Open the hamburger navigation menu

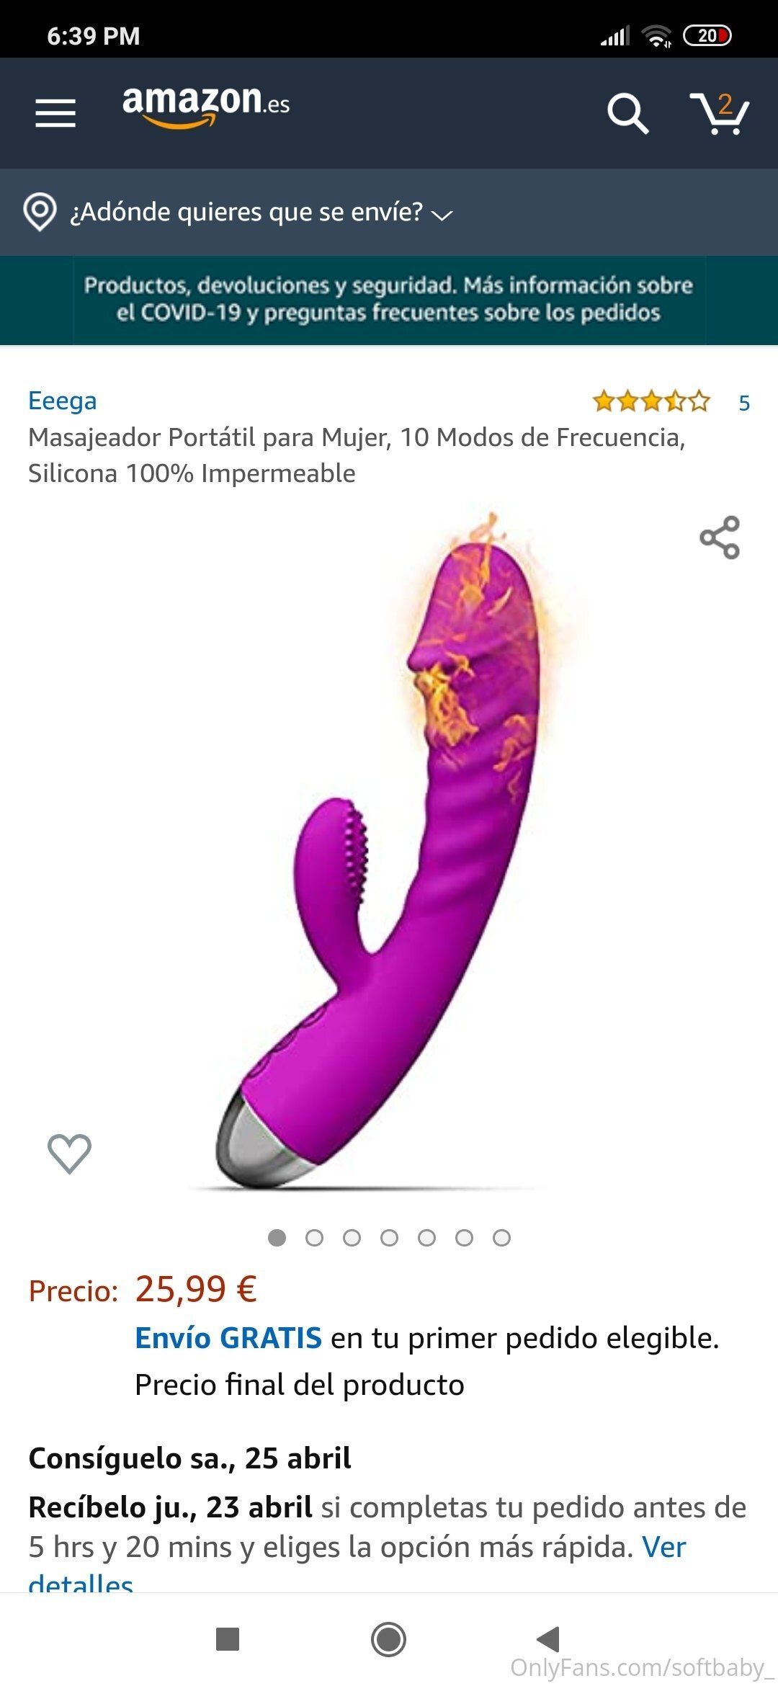[55, 113]
